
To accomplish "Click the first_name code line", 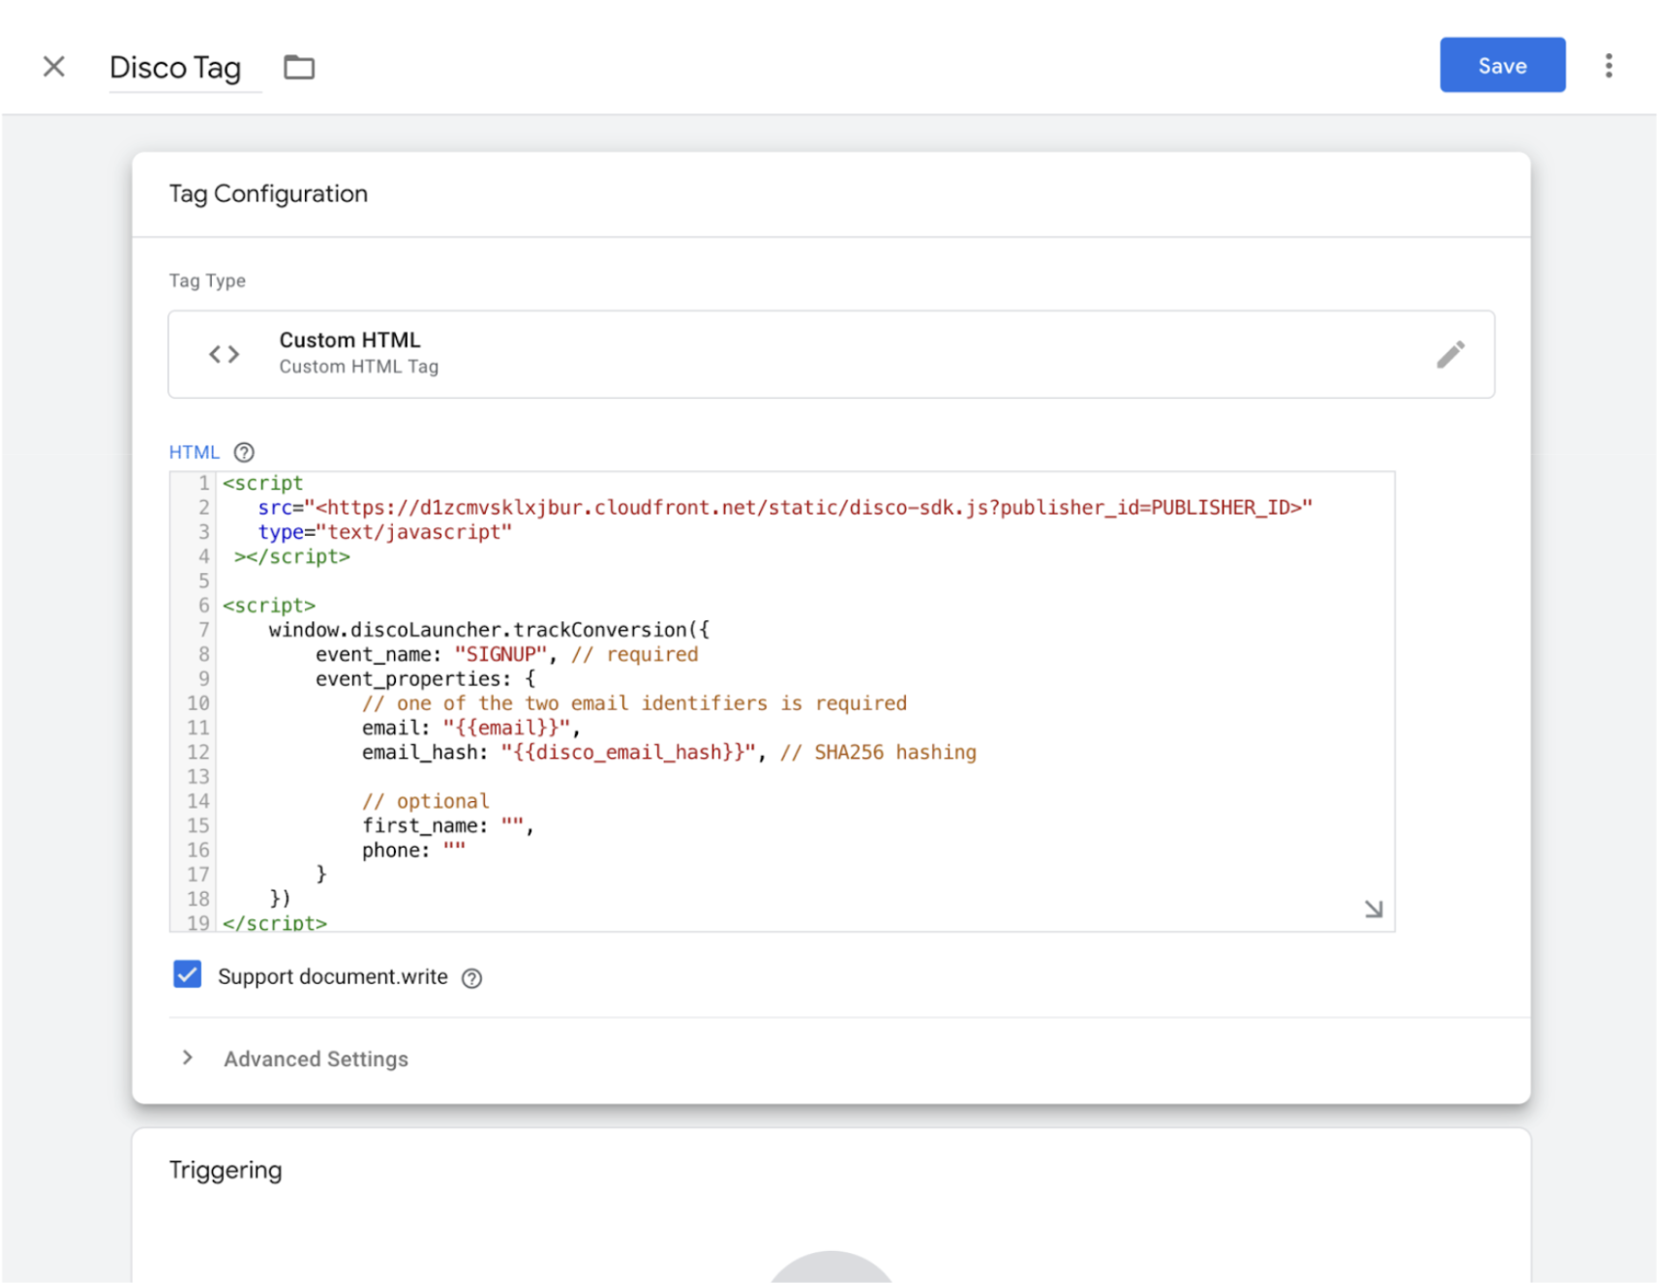I will coord(448,825).
